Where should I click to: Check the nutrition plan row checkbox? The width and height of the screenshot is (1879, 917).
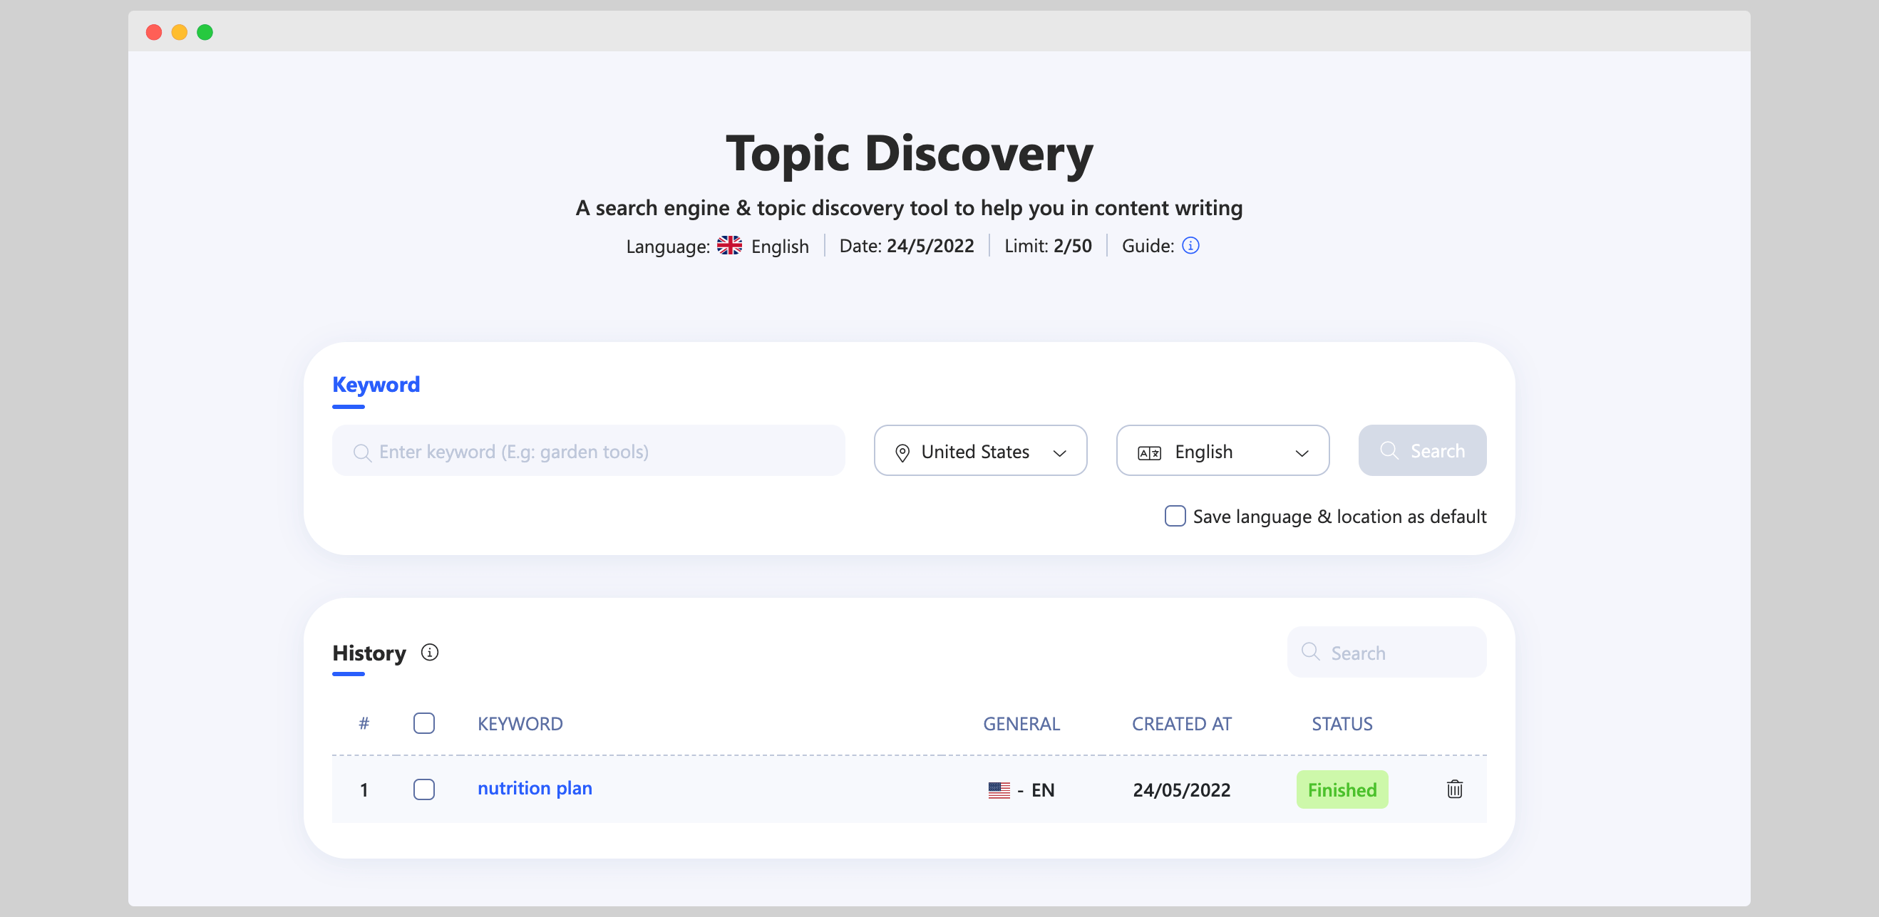tap(424, 789)
